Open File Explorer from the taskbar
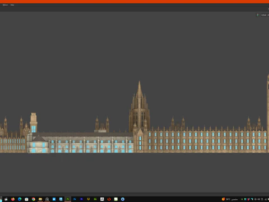269x202 pixels. pyautogui.click(x=40, y=199)
